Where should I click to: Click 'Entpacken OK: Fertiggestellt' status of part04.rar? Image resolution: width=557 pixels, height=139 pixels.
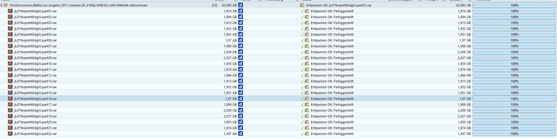[x=332, y=29]
